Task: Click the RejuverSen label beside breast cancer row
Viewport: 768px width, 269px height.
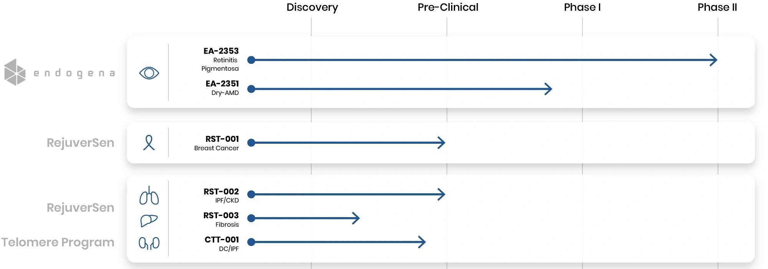Action: [x=81, y=143]
